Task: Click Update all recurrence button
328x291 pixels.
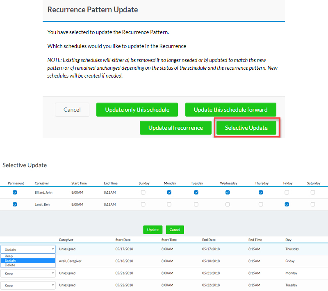Action: (x=175, y=128)
